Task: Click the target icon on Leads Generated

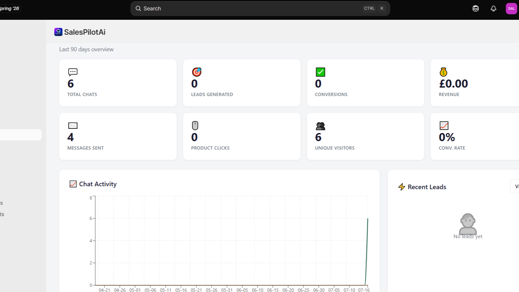Action: 197,72
